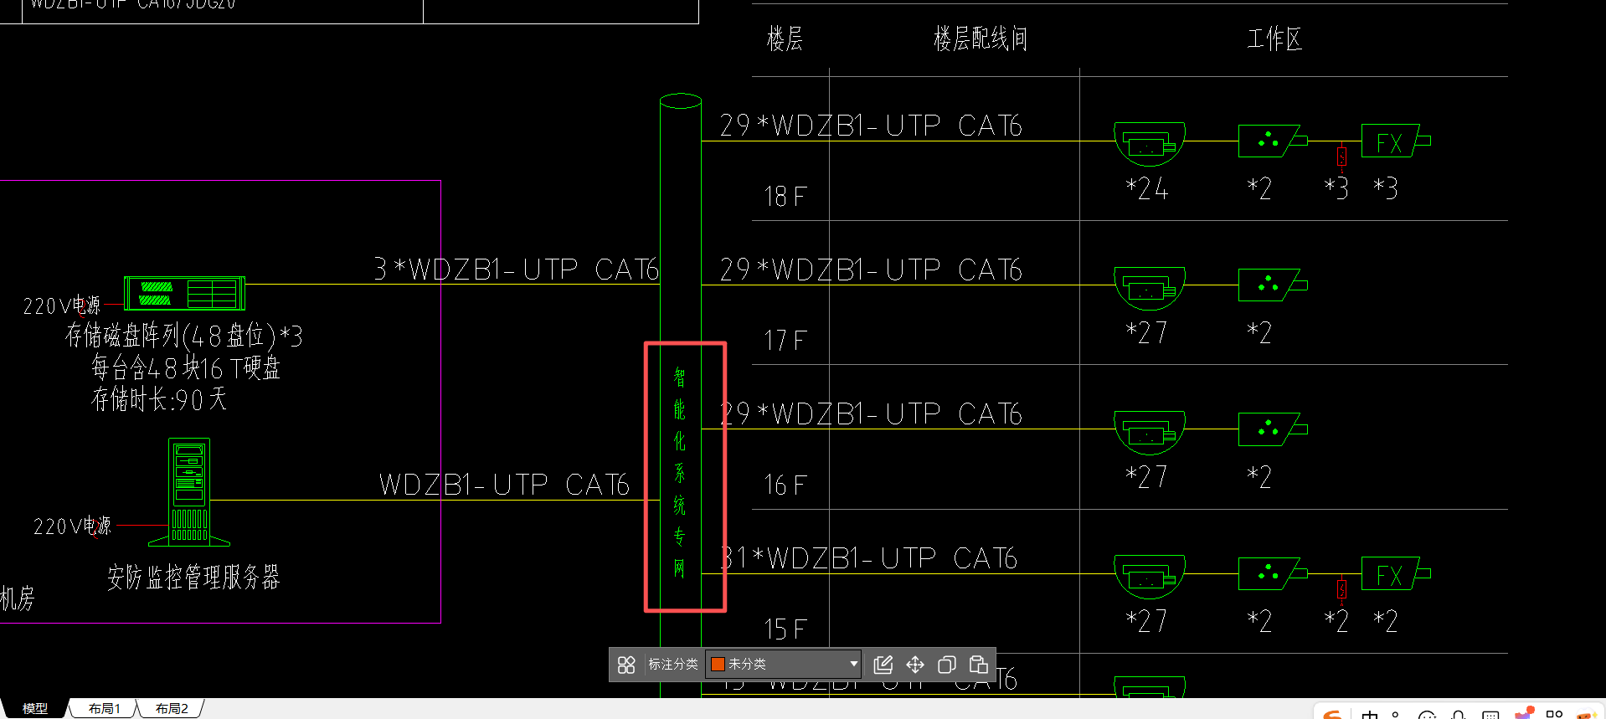1606x719 pixels.
Task: Click the 3*WDZB1-UTP CAT6 cable label
Action: pyautogui.click(x=517, y=269)
